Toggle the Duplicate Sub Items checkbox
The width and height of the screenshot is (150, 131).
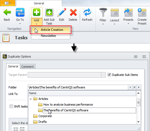pos(109,75)
